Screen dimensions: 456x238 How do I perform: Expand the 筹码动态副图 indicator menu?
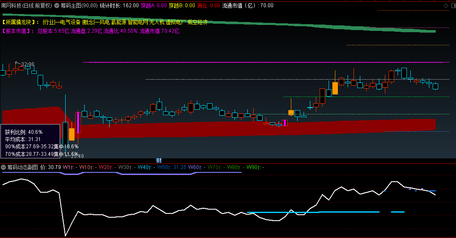pyautogui.click(x=3, y=167)
